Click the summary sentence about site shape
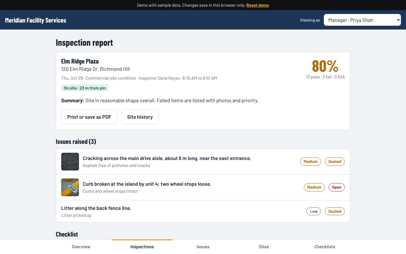The width and height of the screenshot is (406, 254). [x=160, y=101]
